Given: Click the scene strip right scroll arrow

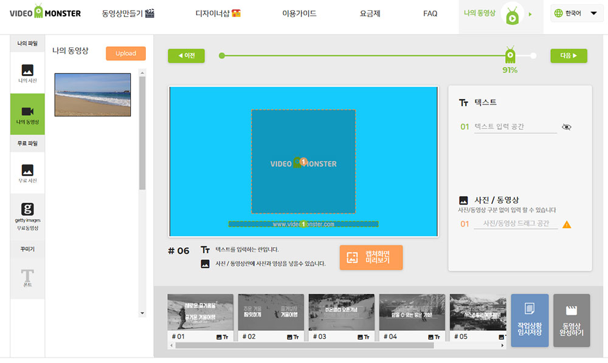Looking at the screenshot, I should click(503, 345).
